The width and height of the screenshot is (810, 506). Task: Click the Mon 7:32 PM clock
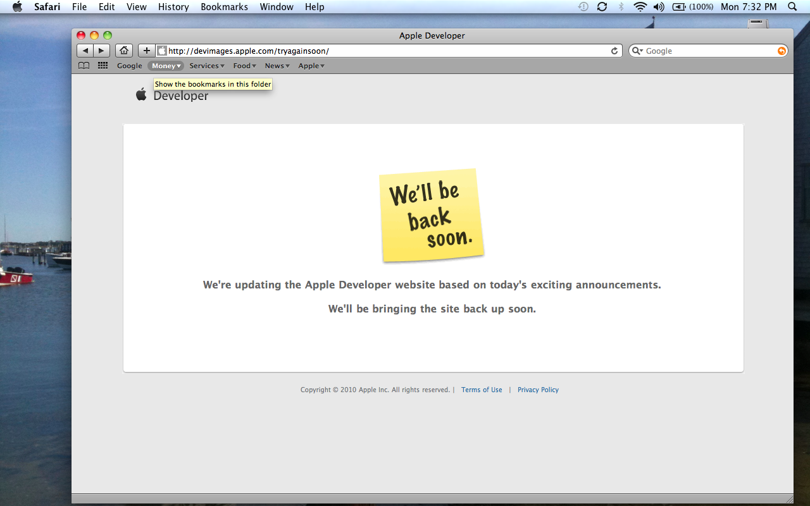point(749,6)
